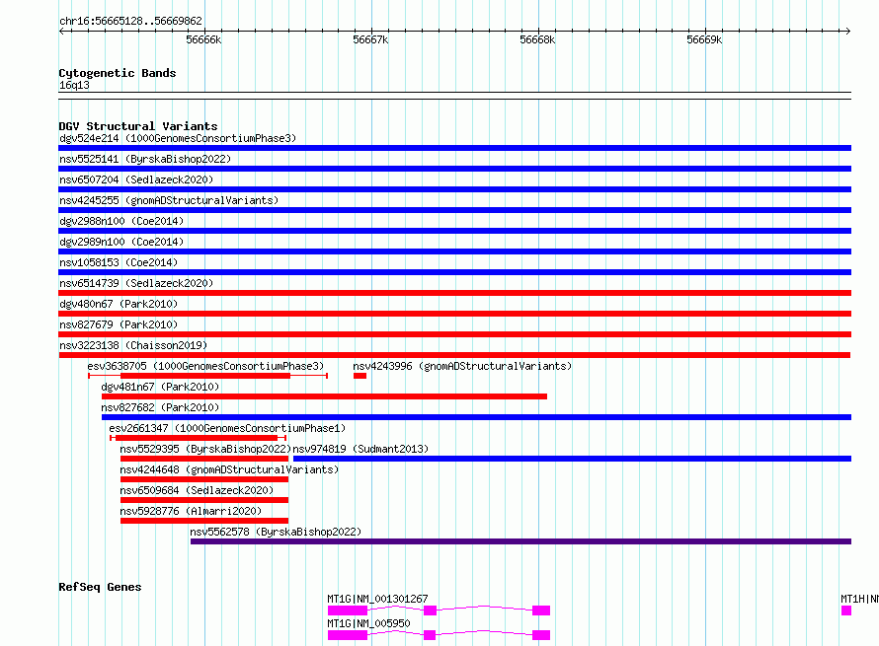Select the MT1H magenta exon block
The image size is (879, 646).
(x=846, y=610)
